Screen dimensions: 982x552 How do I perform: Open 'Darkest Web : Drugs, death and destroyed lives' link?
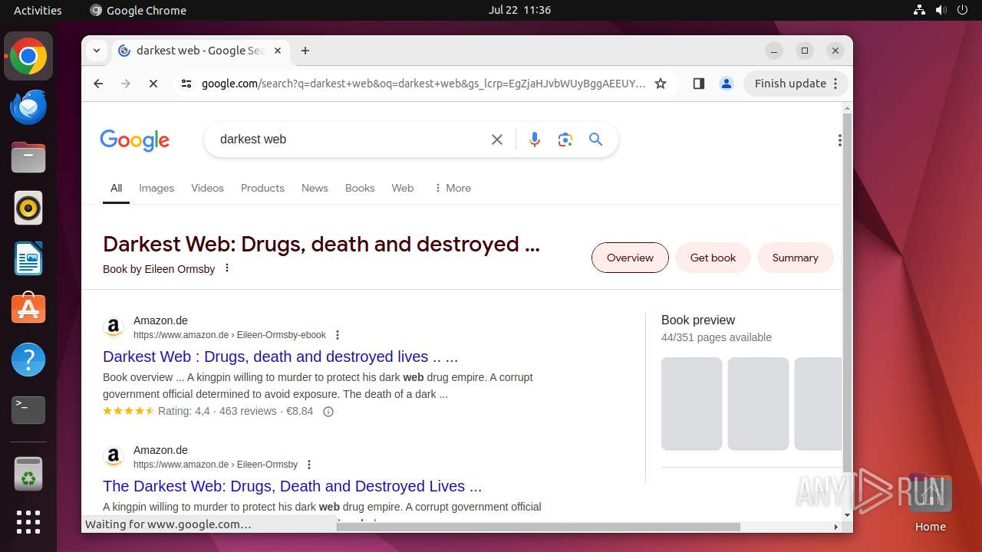point(280,356)
